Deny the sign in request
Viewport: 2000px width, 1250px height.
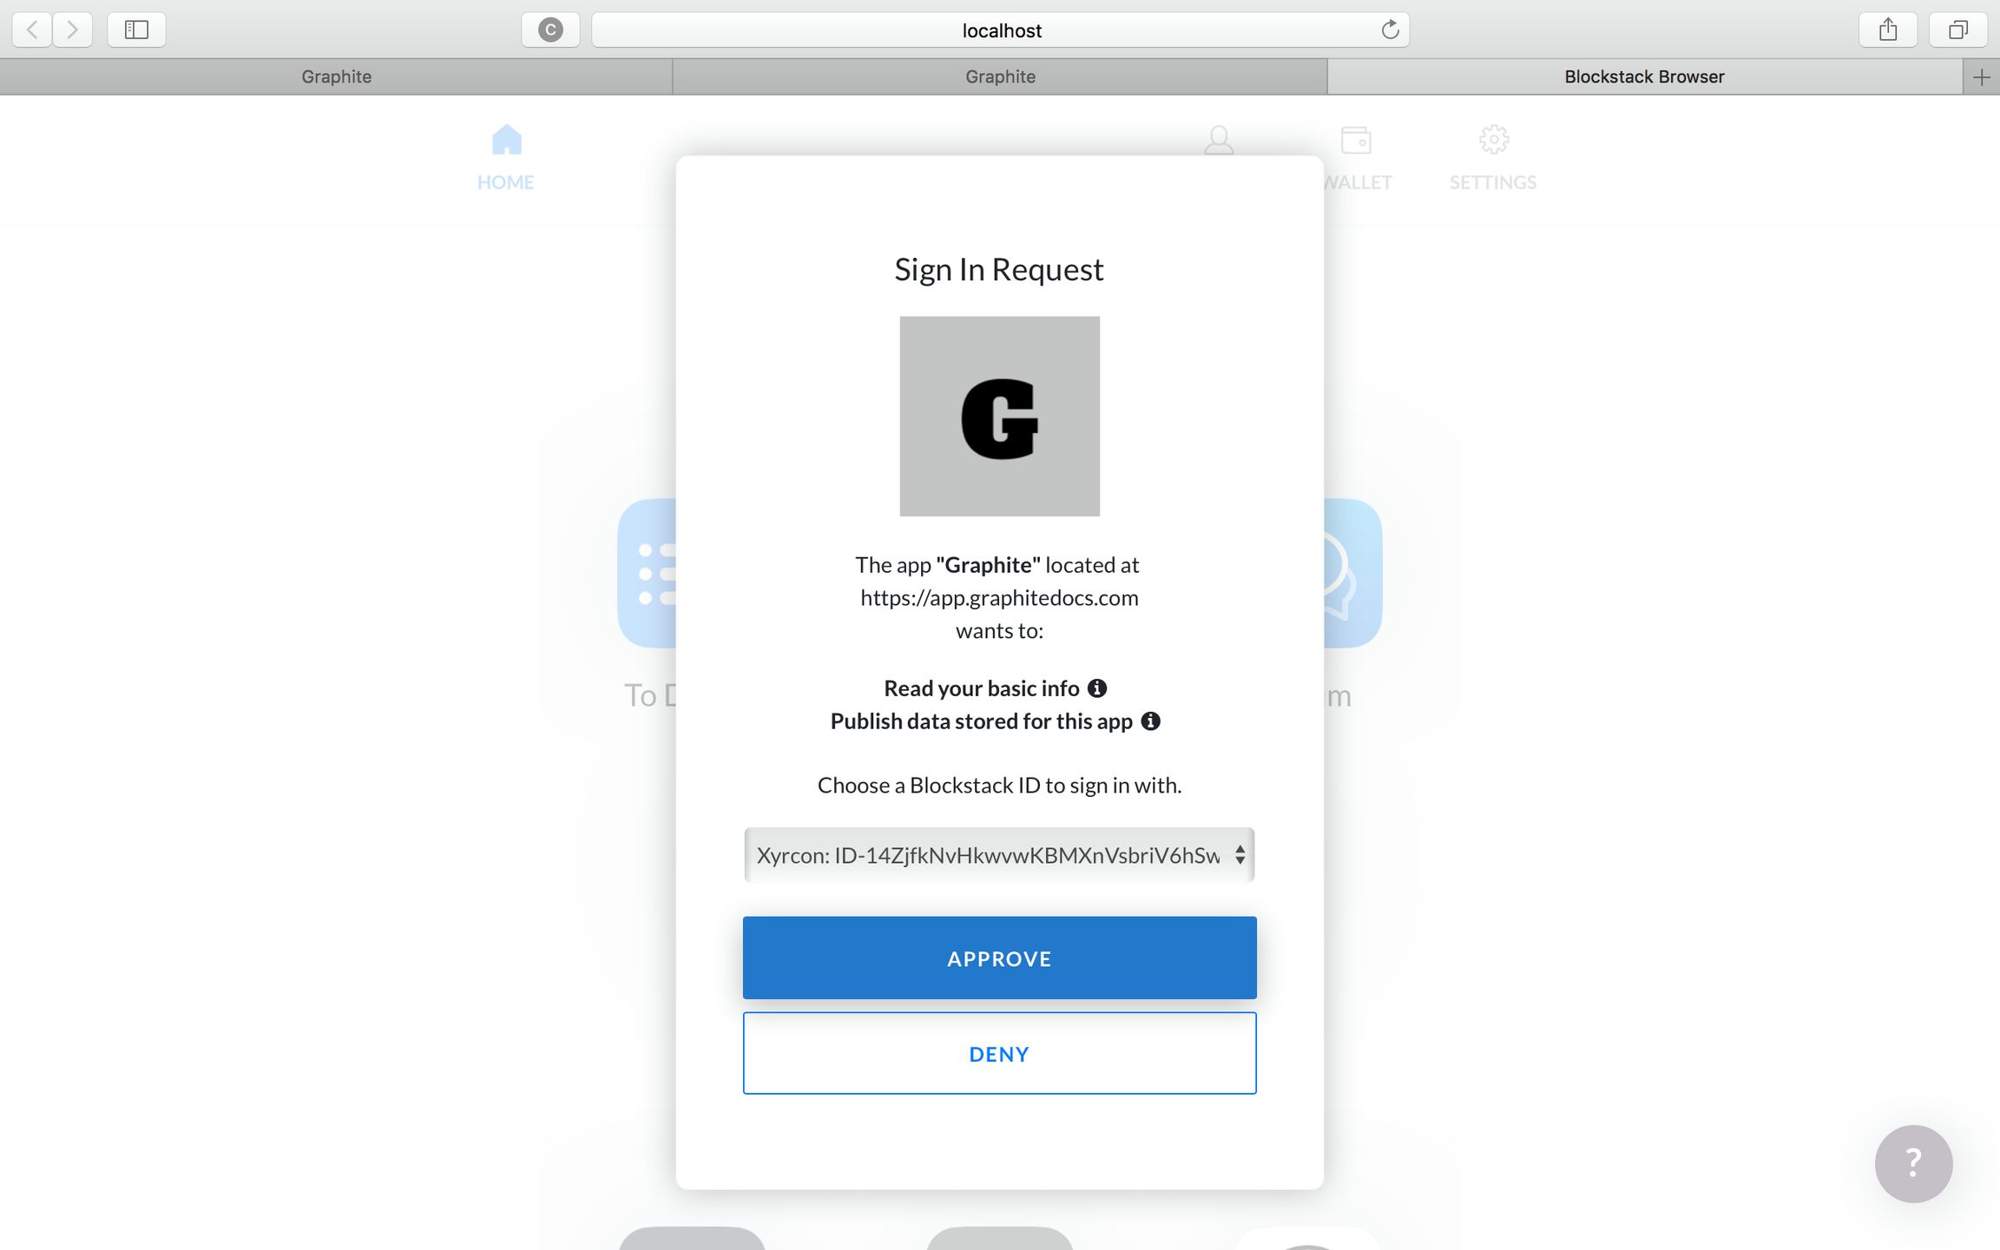999,1054
